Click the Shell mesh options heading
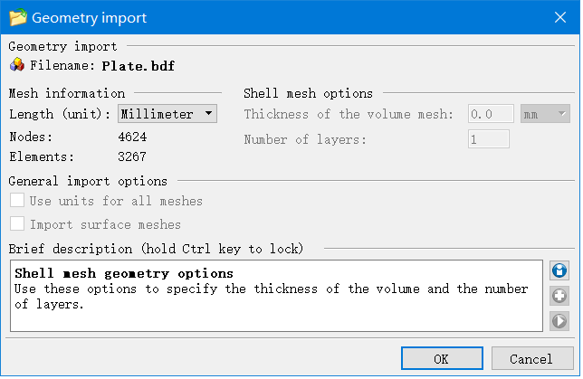The image size is (583, 379). coord(308,93)
